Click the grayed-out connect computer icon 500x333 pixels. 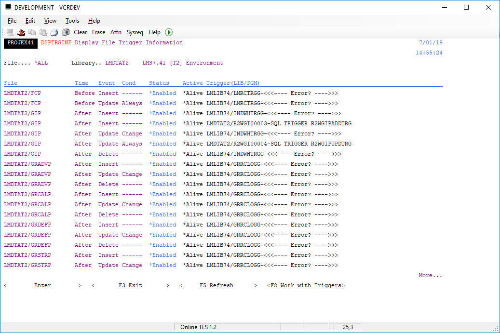point(10,32)
